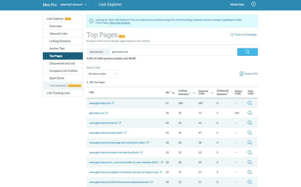Click external-link icon beside getcredo.com
Viewport: 301px width, 187px height.
107,113
